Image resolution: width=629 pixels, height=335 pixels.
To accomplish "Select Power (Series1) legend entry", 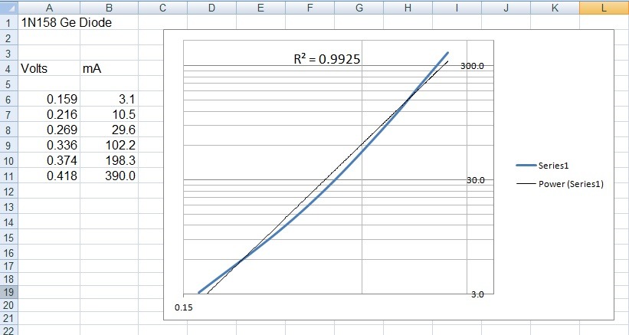I will pos(559,184).
